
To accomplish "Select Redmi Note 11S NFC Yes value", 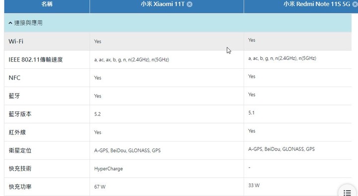I will (252, 76).
